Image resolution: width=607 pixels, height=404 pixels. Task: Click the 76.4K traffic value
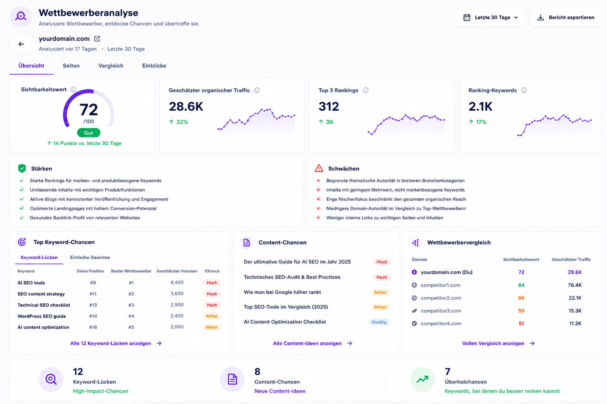pos(575,285)
